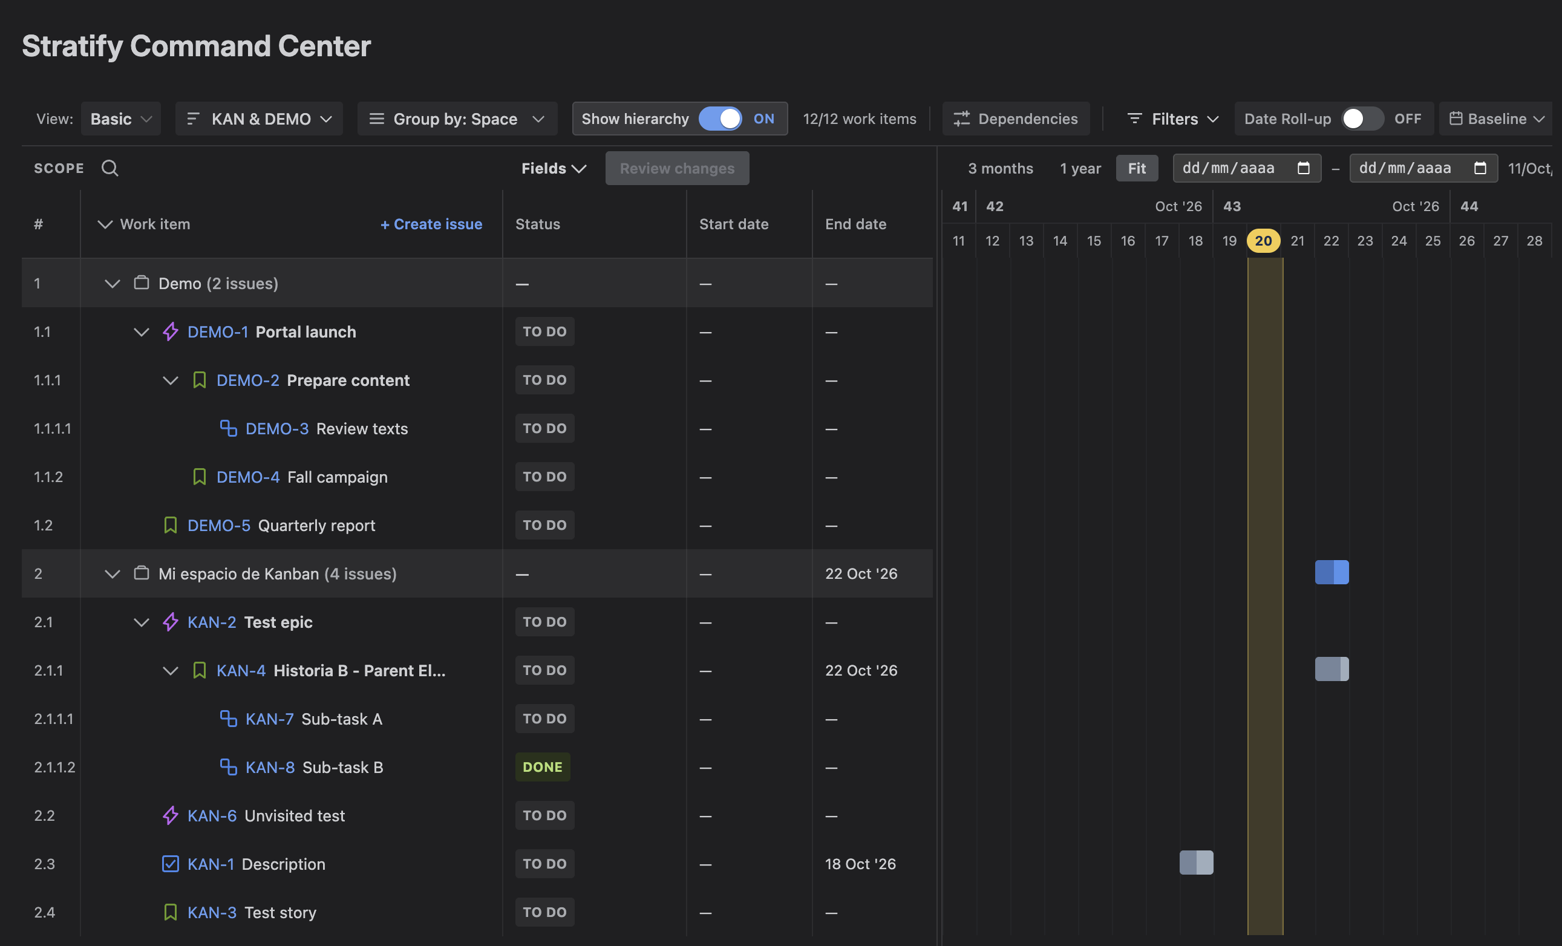
Task: Click the DEMO-1 epic lightning icon
Action: tap(170, 331)
